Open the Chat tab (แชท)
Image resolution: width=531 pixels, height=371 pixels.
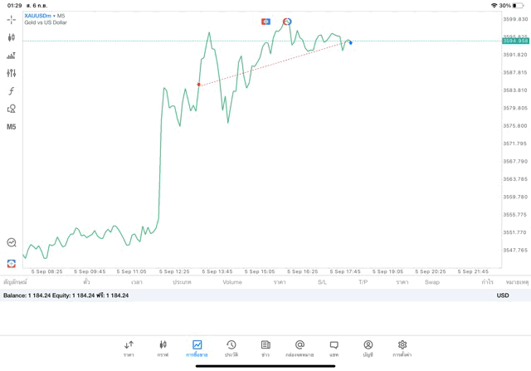[x=334, y=348]
